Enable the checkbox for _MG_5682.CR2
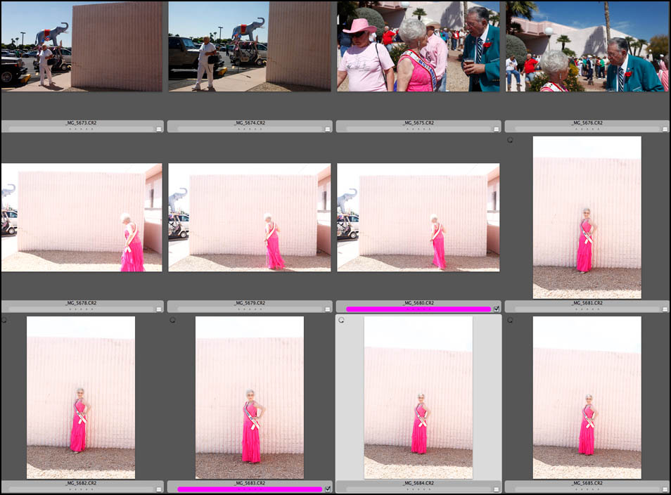Viewport: 671px width, 495px height. click(x=159, y=489)
